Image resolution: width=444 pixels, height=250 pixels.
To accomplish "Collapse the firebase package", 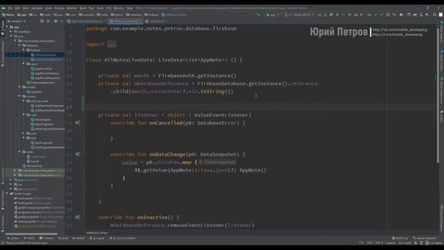I will [24, 50].
